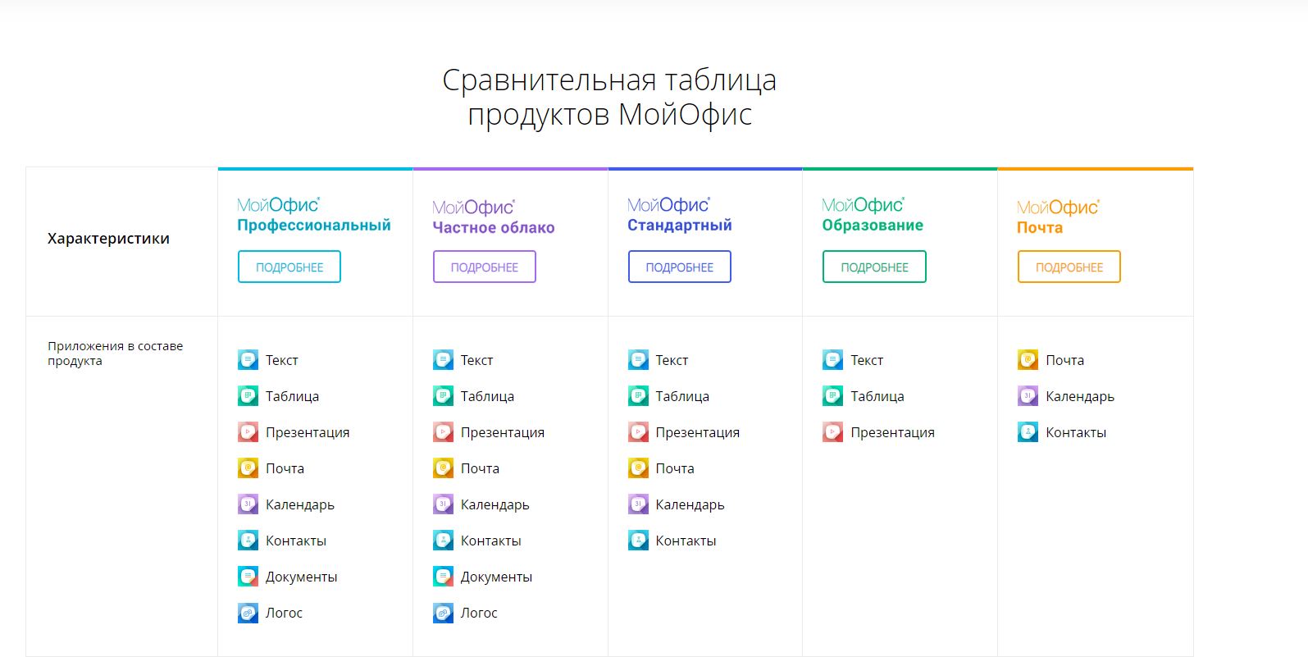Open Подробнее for МойОфис Профессиональный
This screenshot has height=657, width=1308.
289,267
